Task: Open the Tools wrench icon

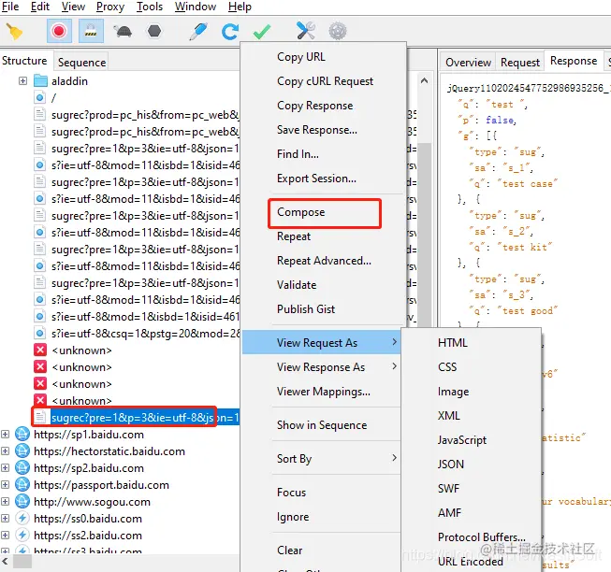Action: [x=305, y=31]
